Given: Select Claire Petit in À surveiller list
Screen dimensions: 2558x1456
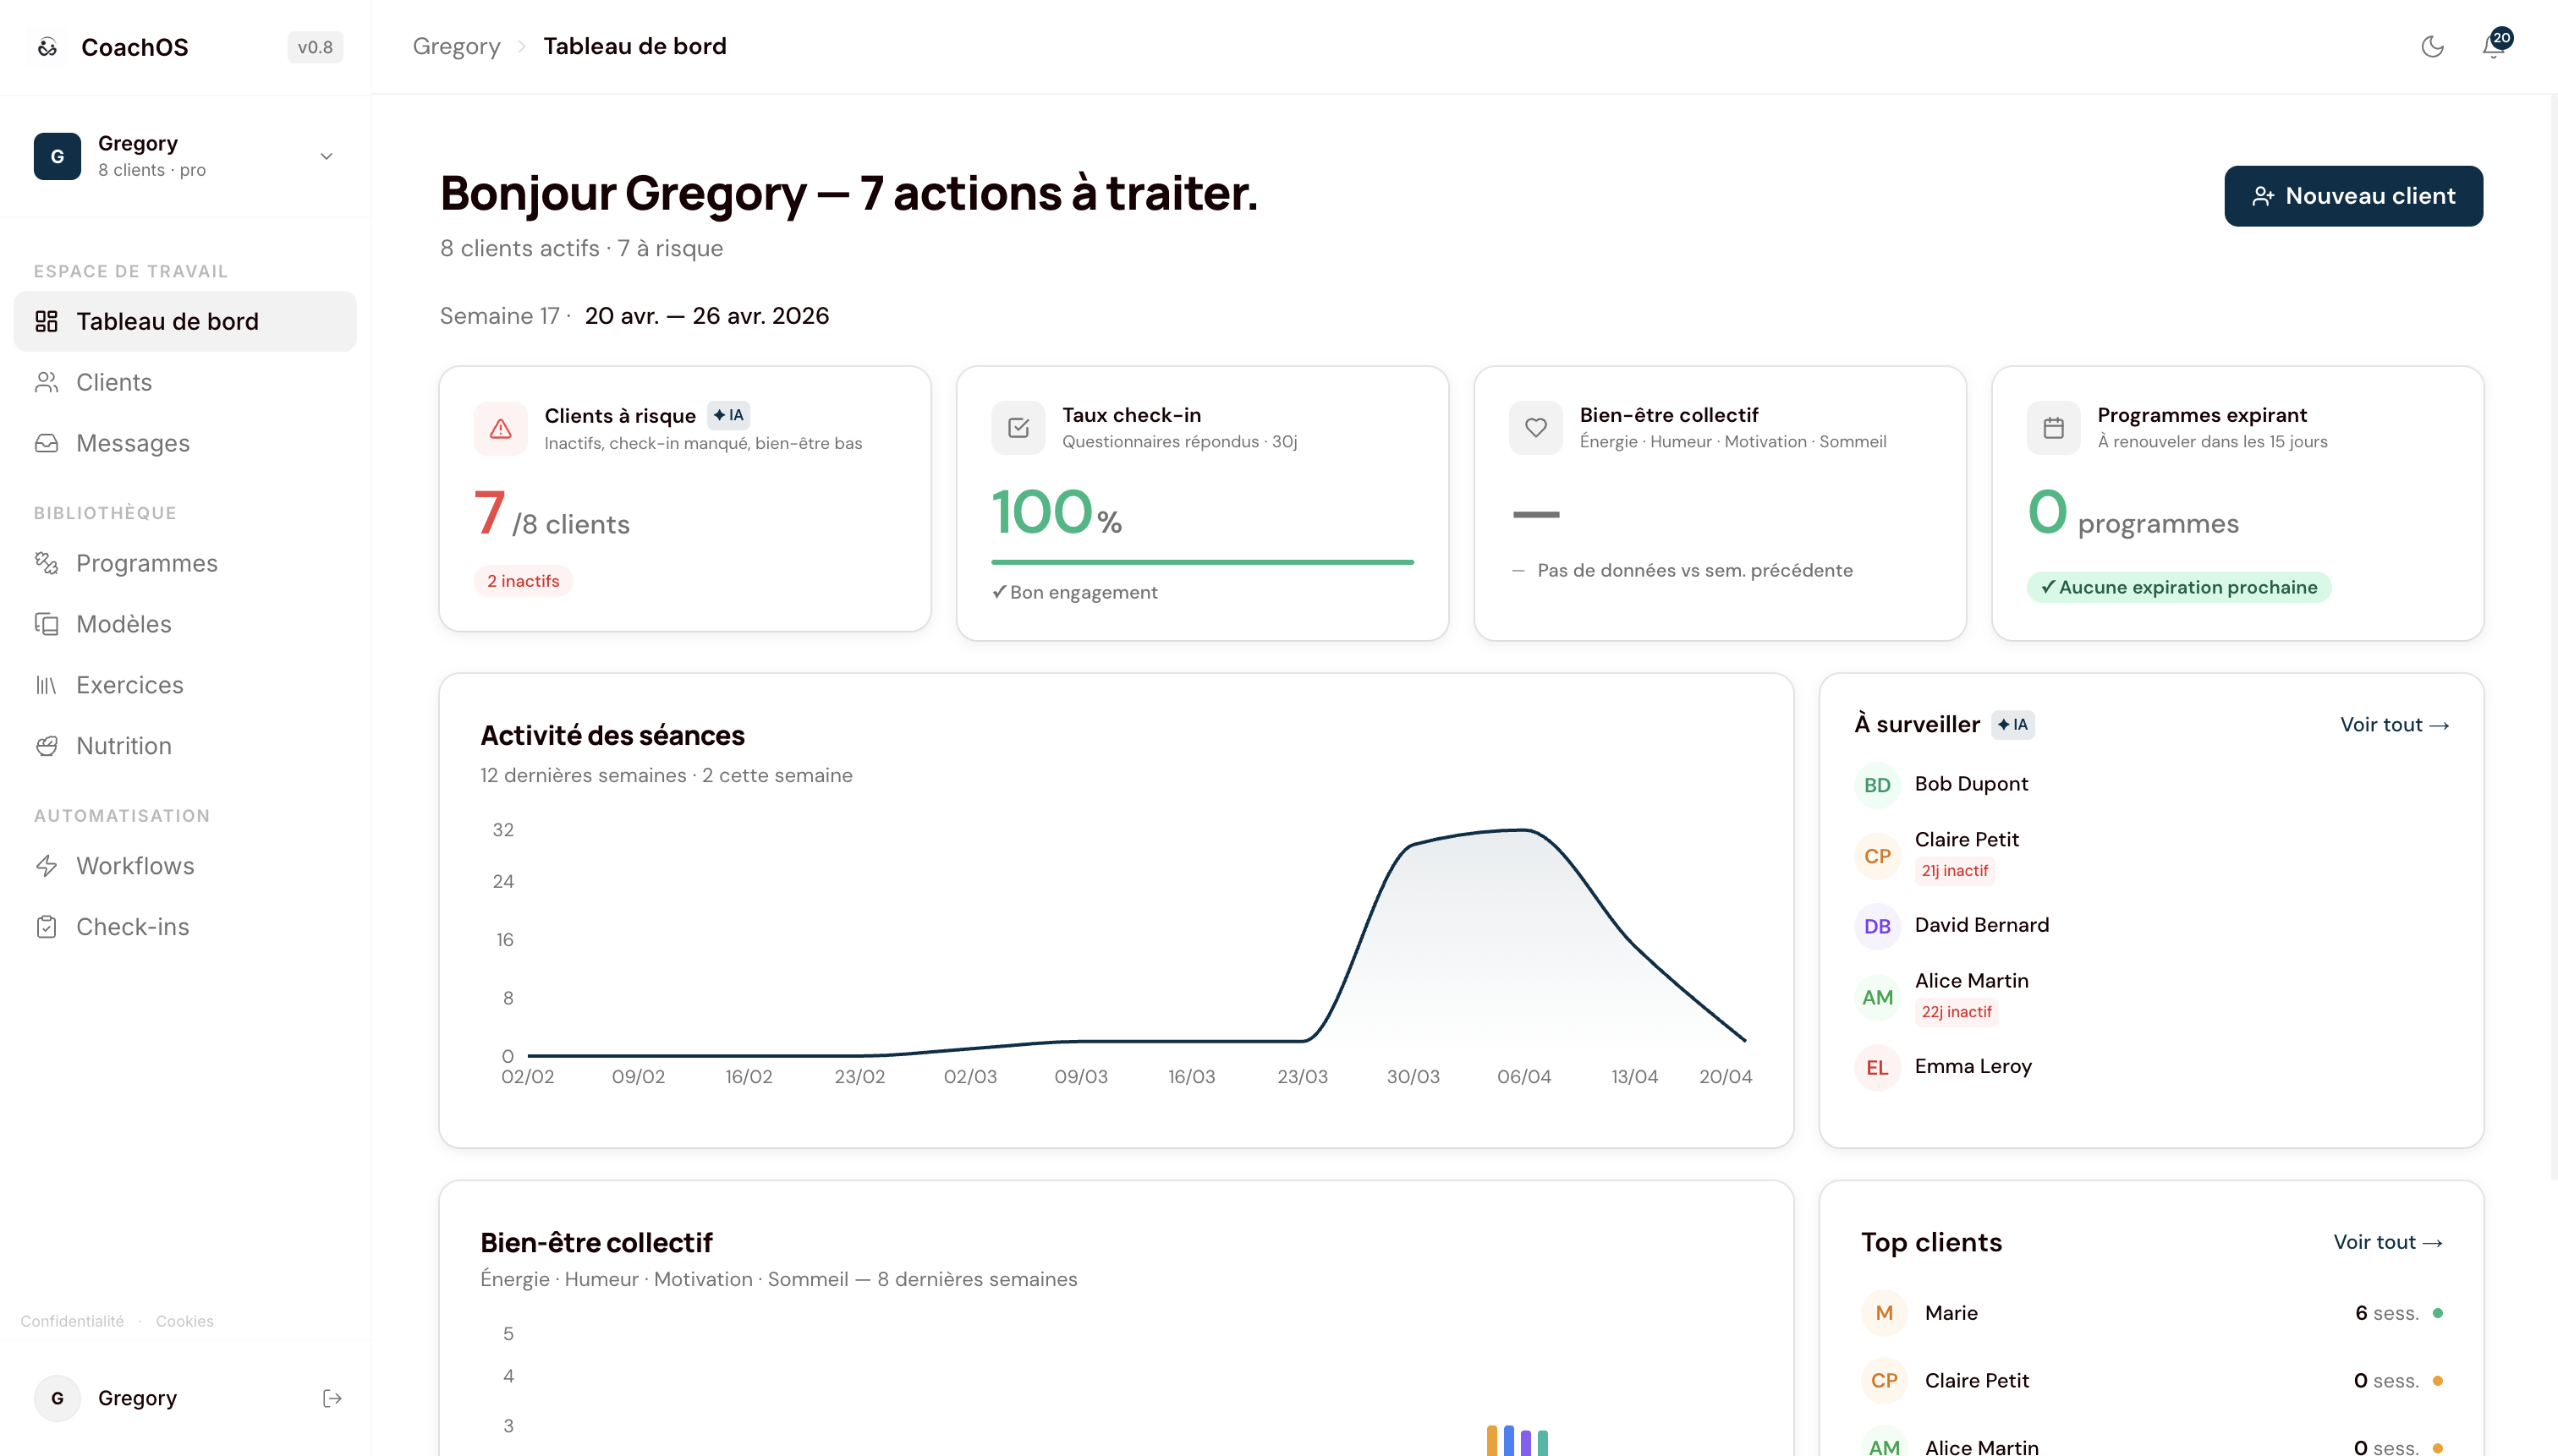Looking at the screenshot, I should (2151, 856).
